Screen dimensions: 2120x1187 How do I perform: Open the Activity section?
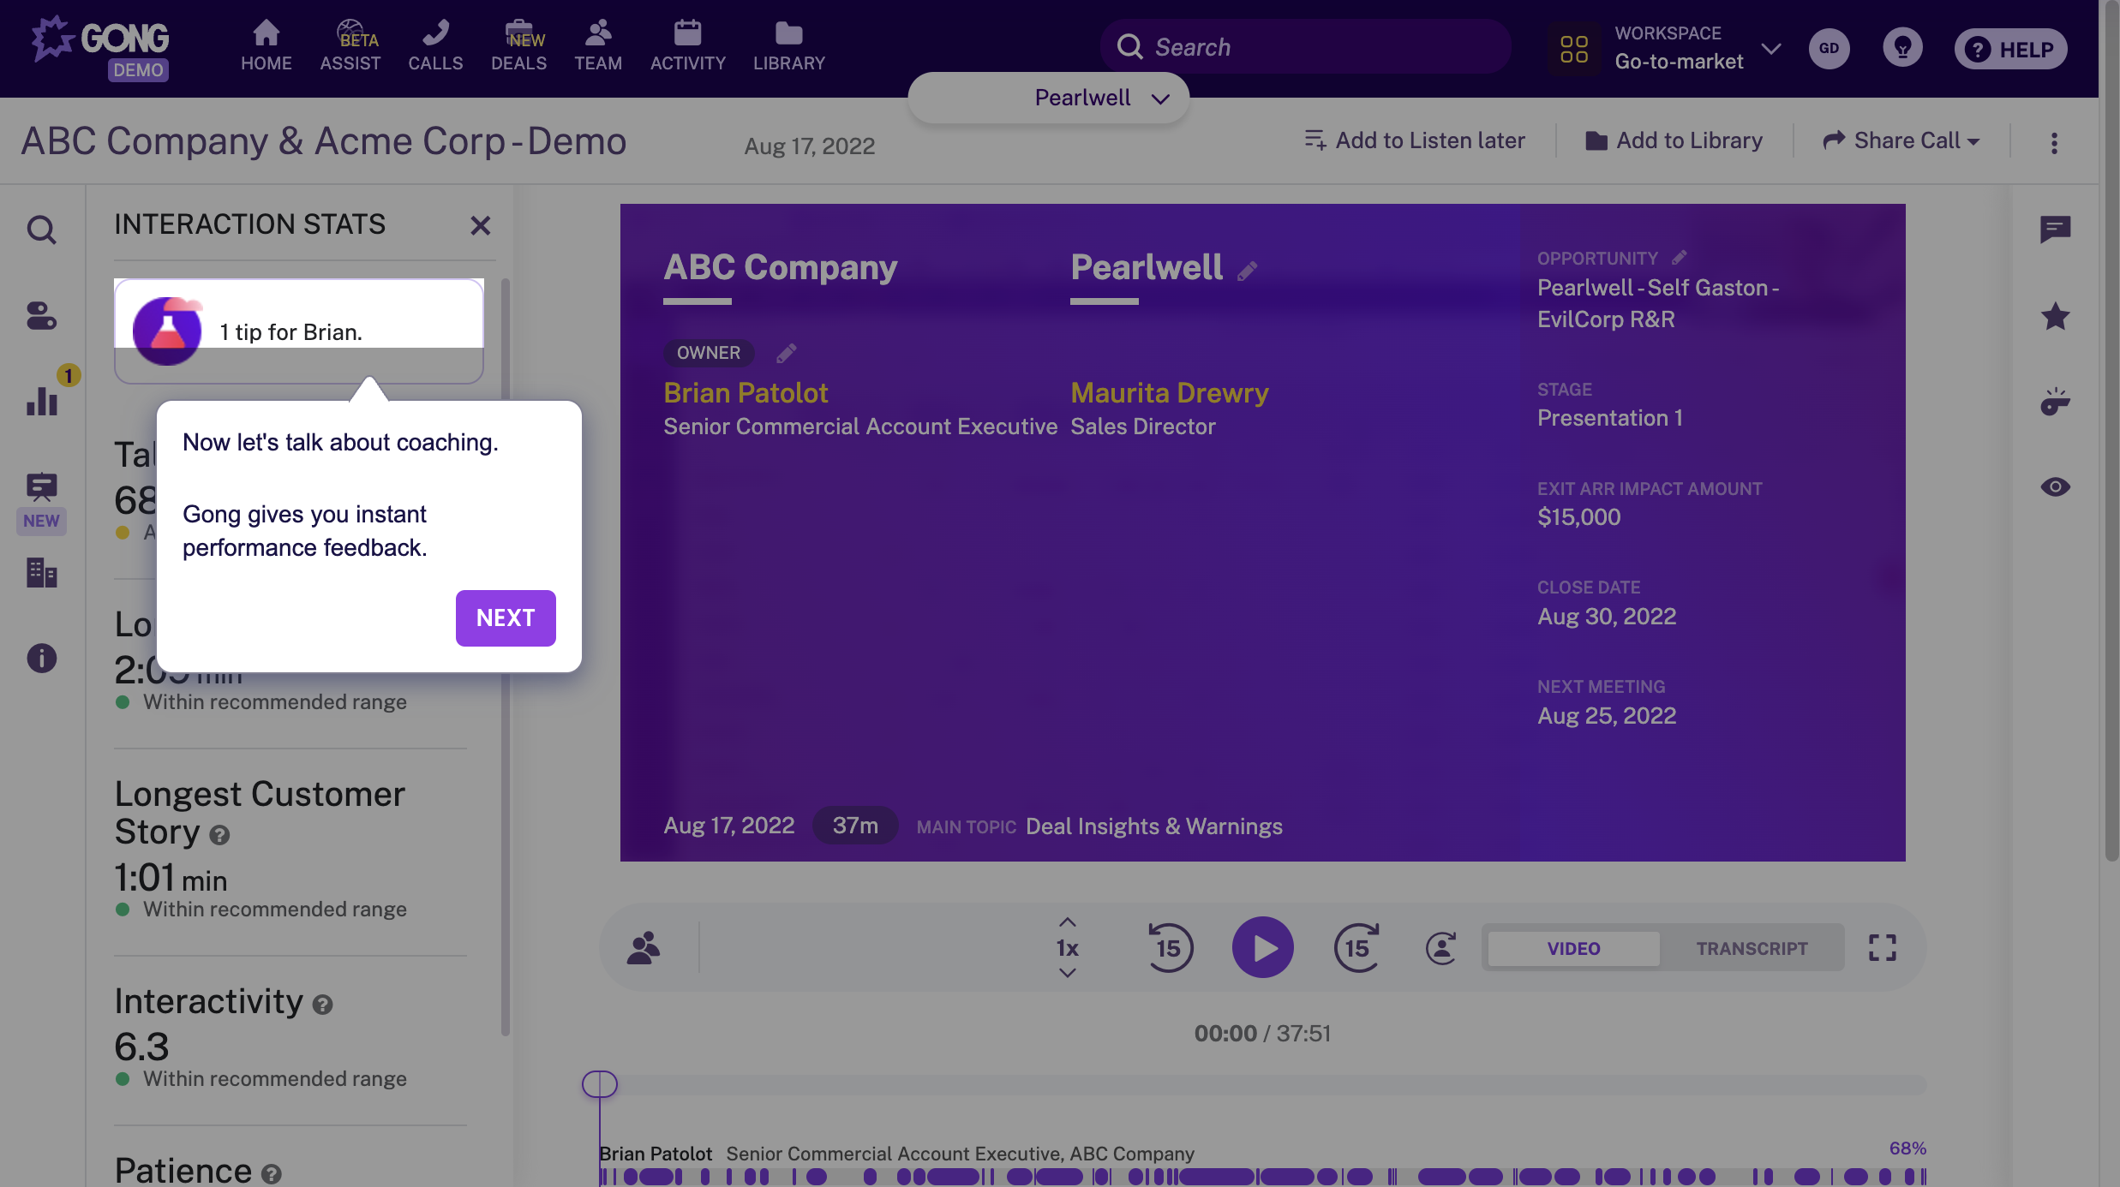coord(687,46)
